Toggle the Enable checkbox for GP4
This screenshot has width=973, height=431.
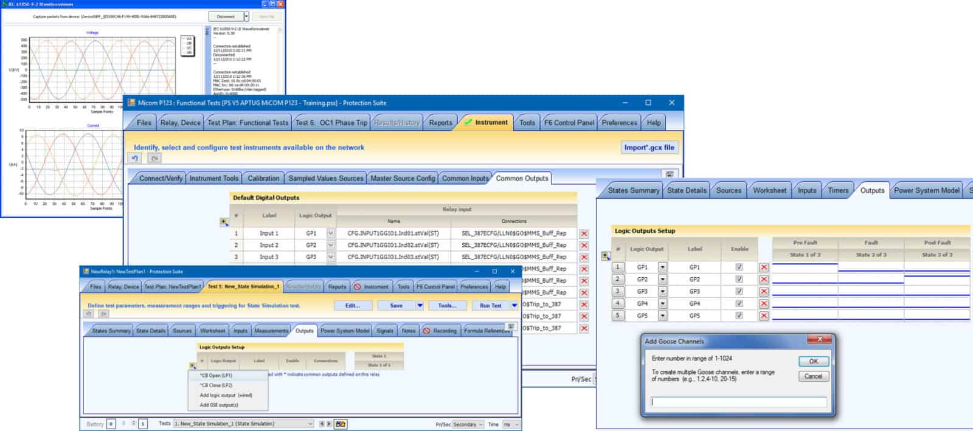coord(739,304)
